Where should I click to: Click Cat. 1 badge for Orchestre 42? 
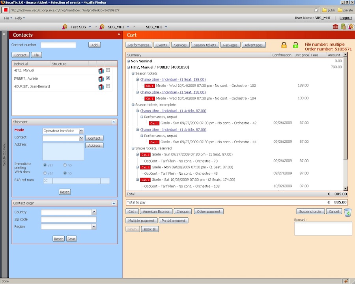(154, 123)
